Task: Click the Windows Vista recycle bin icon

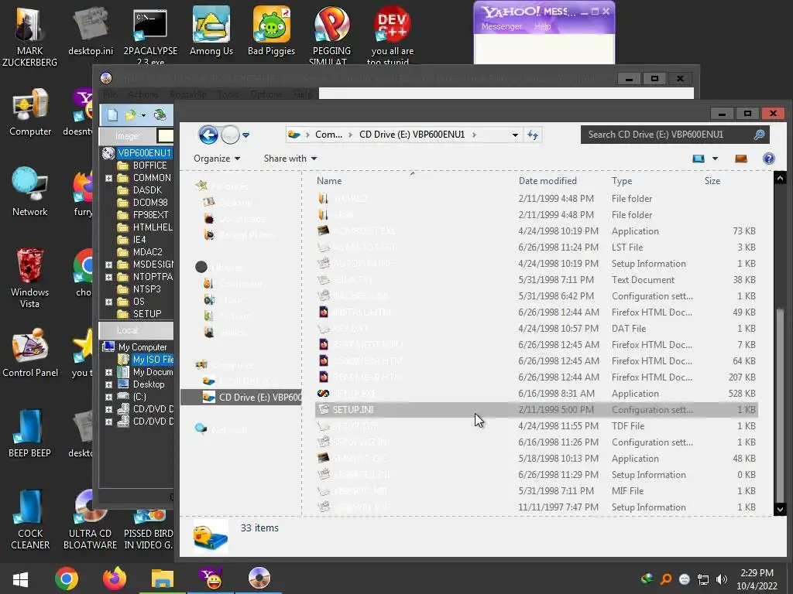Action: pyautogui.click(x=30, y=278)
